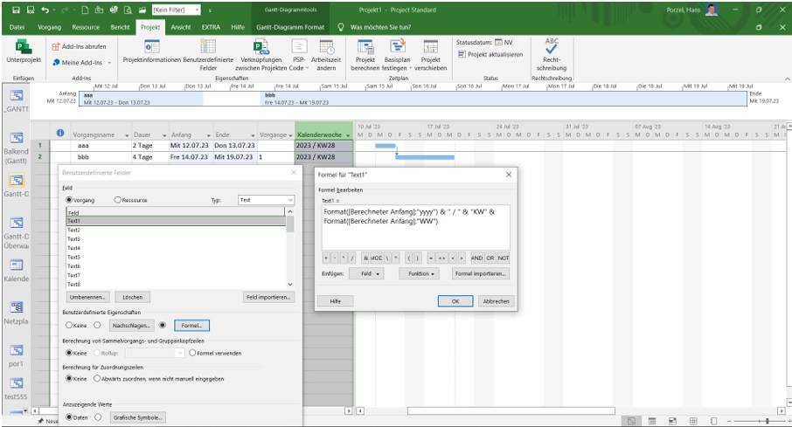The image size is (792, 427).
Task: Click the Umbenennen button
Action: pyautogui.click(x=88, y=297)
